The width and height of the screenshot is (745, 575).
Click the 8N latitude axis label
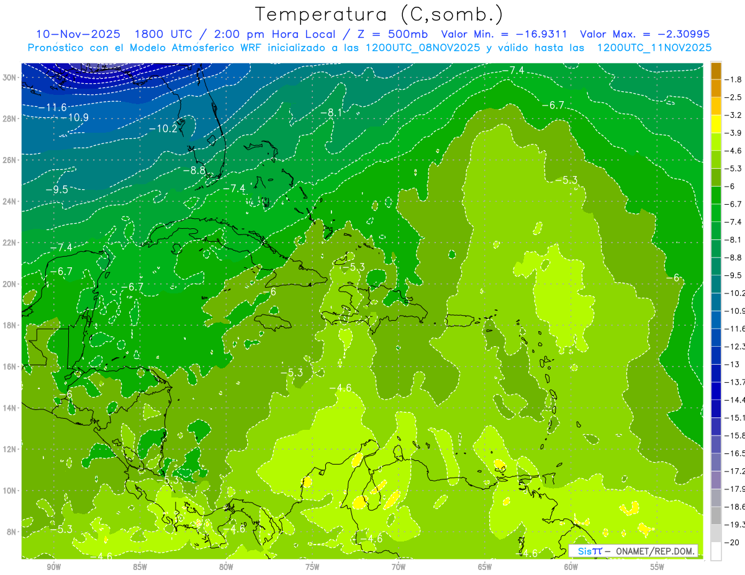(x=11, y=532)
